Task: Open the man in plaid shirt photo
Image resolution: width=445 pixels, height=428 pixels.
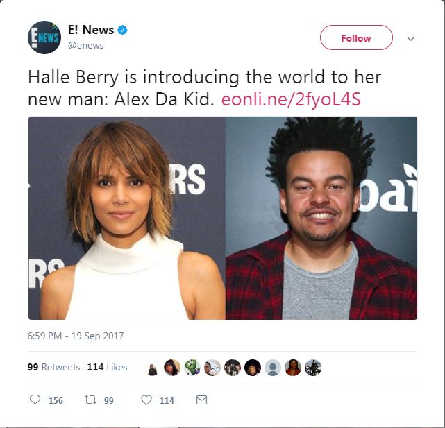Action: (321, 218)
